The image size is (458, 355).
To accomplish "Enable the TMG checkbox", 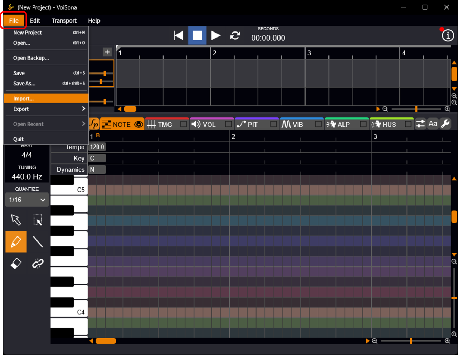I will point(184,124).
